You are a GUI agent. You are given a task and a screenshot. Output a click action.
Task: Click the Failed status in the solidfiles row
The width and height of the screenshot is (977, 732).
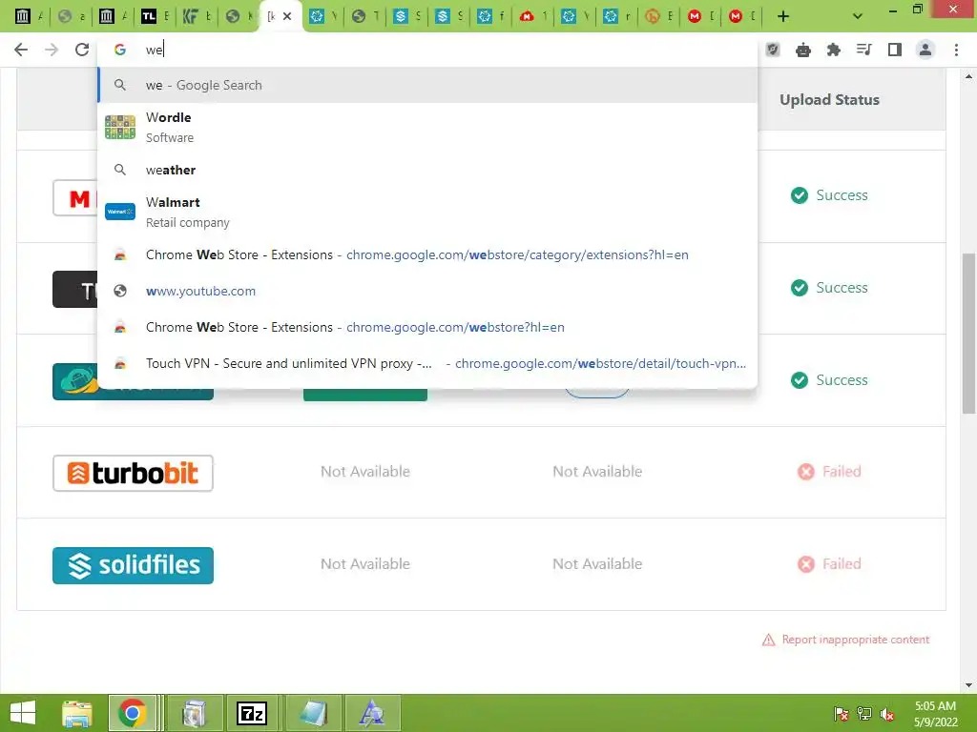(x=829, y=564)
